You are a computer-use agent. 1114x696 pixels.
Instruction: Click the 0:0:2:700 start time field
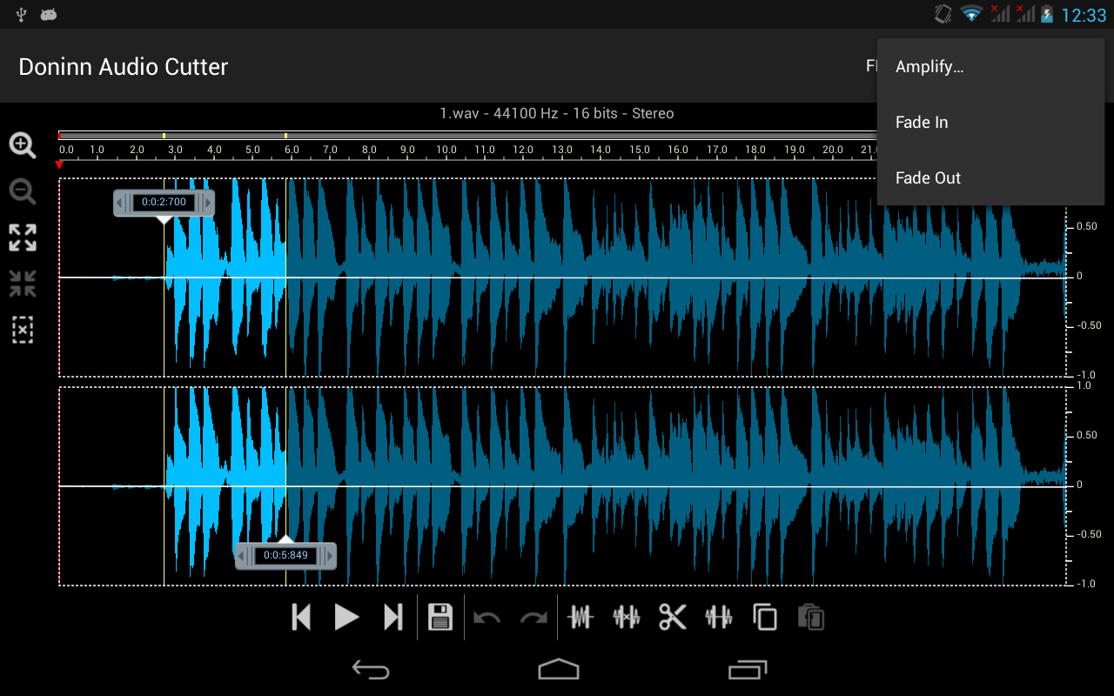[x=164, y=203]
